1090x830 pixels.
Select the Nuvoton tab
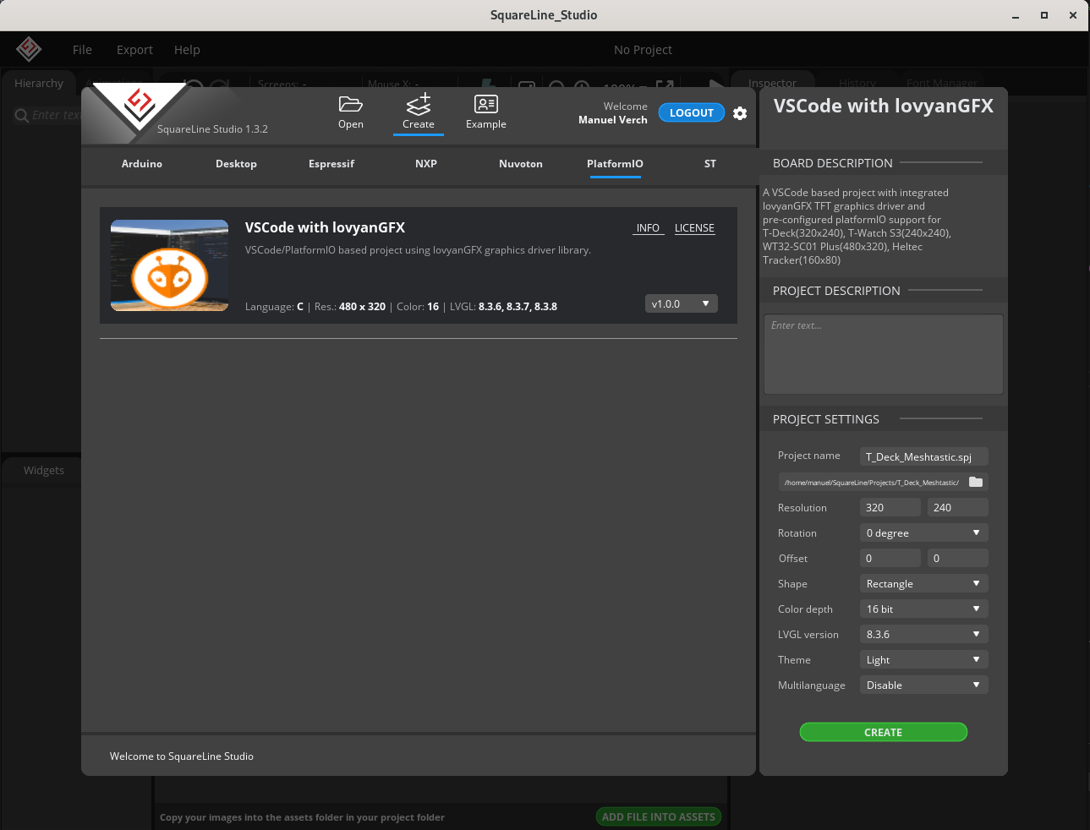[x=521, y=164]
